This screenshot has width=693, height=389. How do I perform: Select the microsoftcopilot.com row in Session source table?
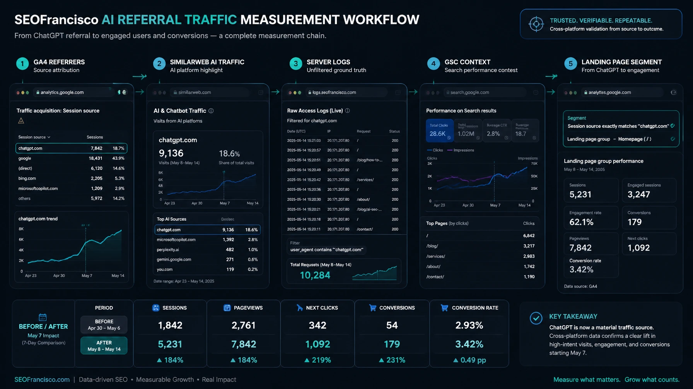click(x=72, y=188)
